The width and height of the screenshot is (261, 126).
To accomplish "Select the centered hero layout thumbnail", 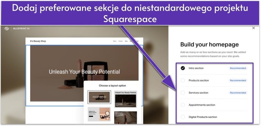I will click(x=99, y=97).
